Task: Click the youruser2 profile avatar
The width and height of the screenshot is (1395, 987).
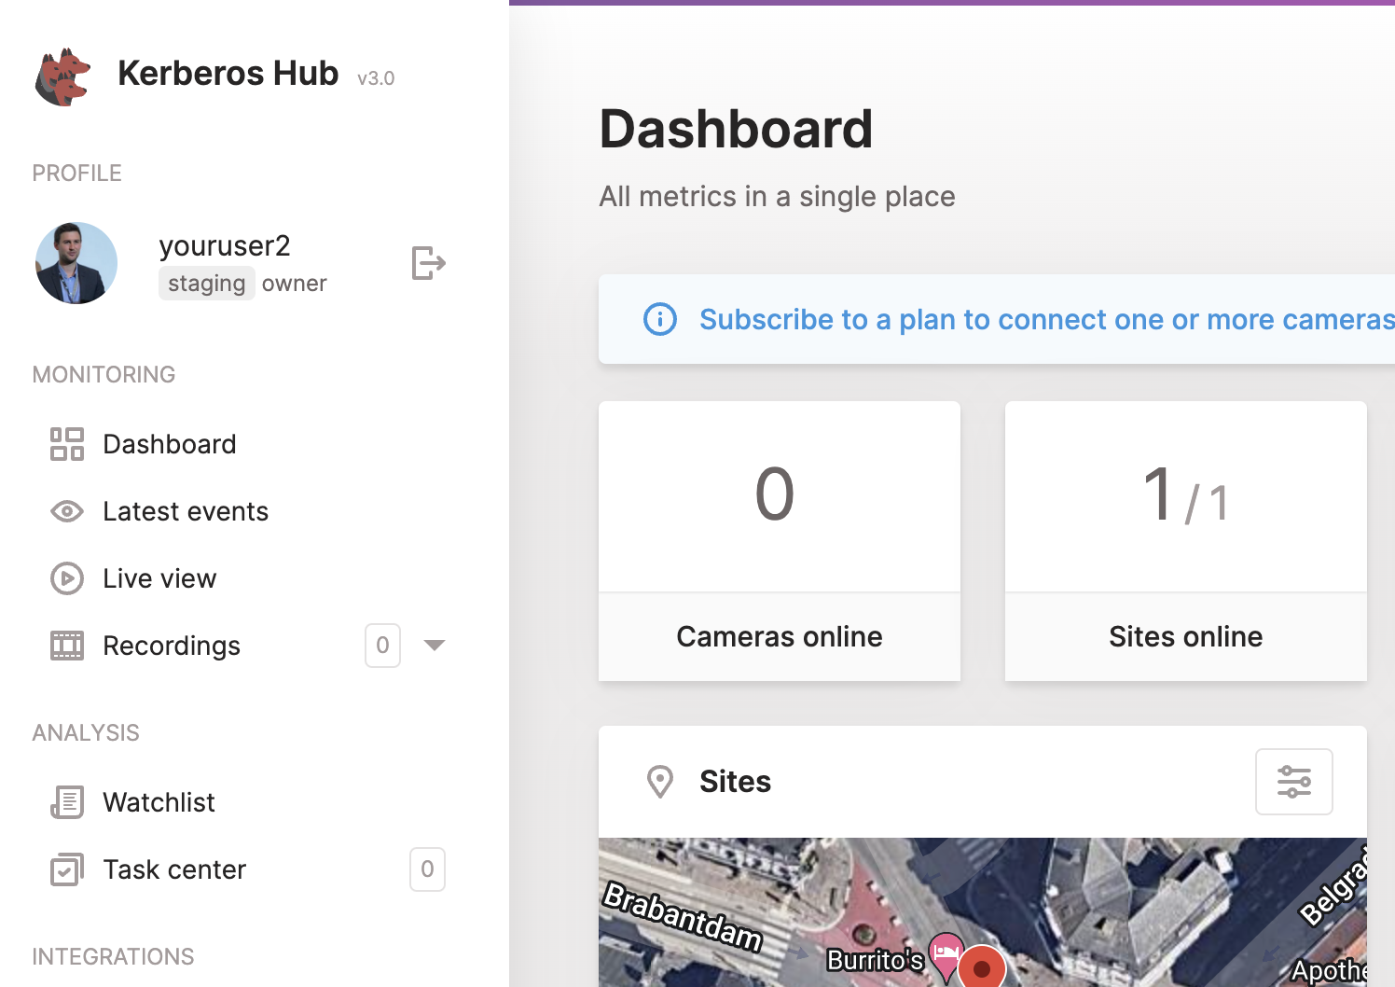Action: pyautogui.click(x=76, y=263)
